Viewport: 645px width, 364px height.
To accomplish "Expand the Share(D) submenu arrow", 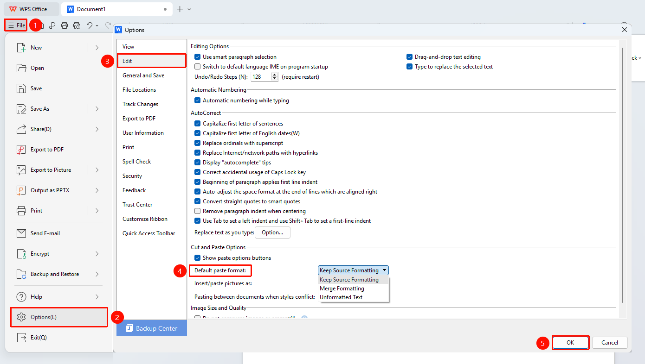I will tap(97, 129).
